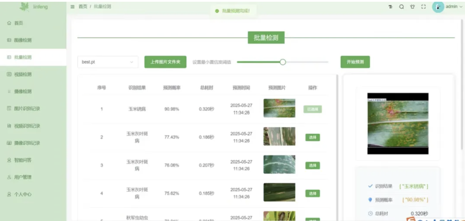The image size is (465, 221).
Task: Expand the admin user dropdown
Action: pyautogui.click(x=454, y=7)
